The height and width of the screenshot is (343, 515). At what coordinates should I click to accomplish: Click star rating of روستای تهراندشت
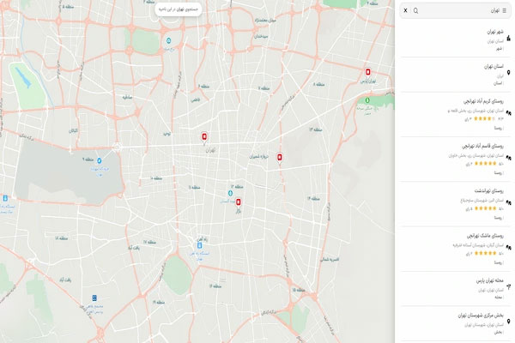485,208
